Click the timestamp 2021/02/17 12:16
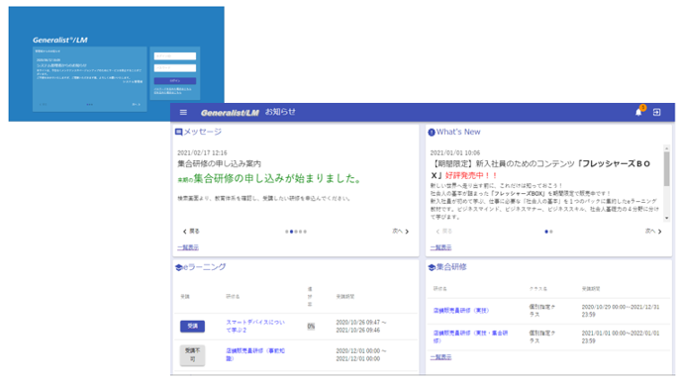Screen dimensions: 681x381 [x=202, y=153]
